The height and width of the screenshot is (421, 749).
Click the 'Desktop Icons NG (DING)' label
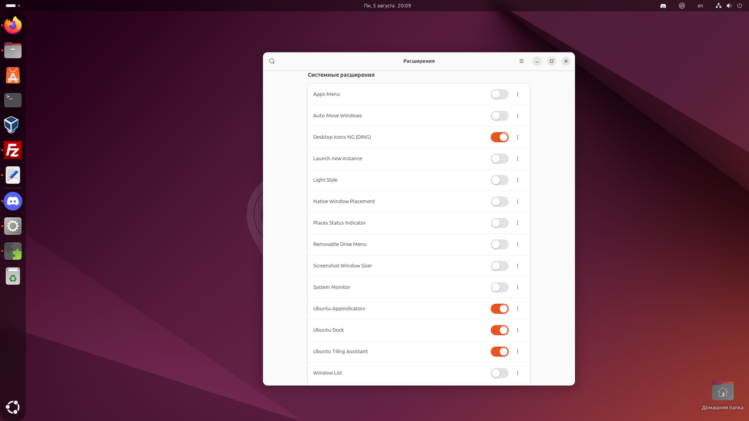point(342,137)
